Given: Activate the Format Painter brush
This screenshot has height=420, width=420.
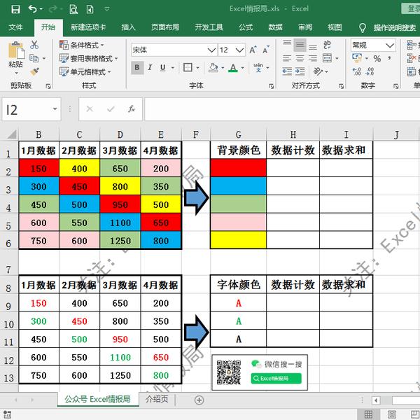Looking at the screenshot, I should (34, 72).
